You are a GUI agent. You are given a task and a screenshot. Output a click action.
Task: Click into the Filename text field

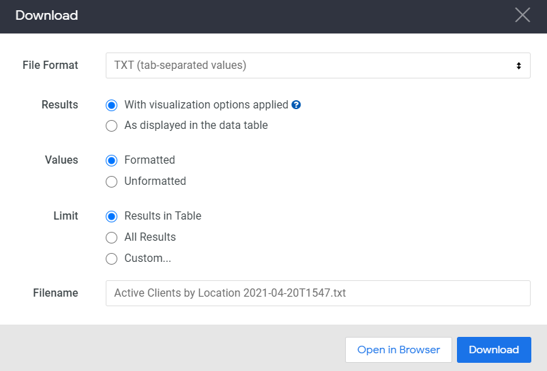tap(317, 293)
